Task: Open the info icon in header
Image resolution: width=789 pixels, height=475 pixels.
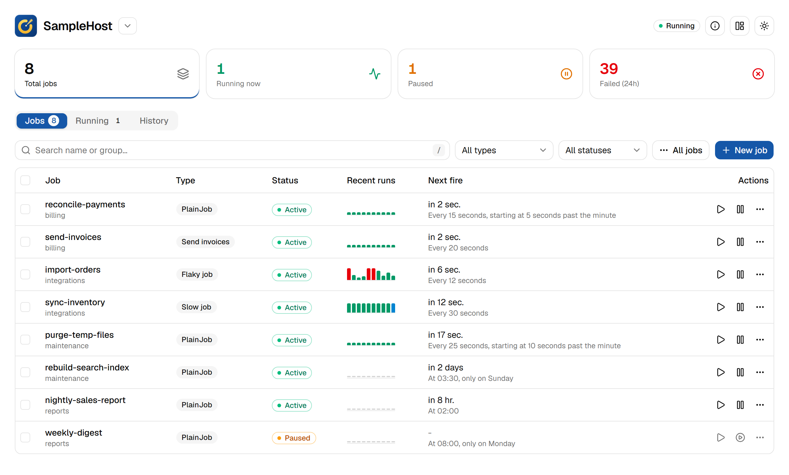Action: 715,26
